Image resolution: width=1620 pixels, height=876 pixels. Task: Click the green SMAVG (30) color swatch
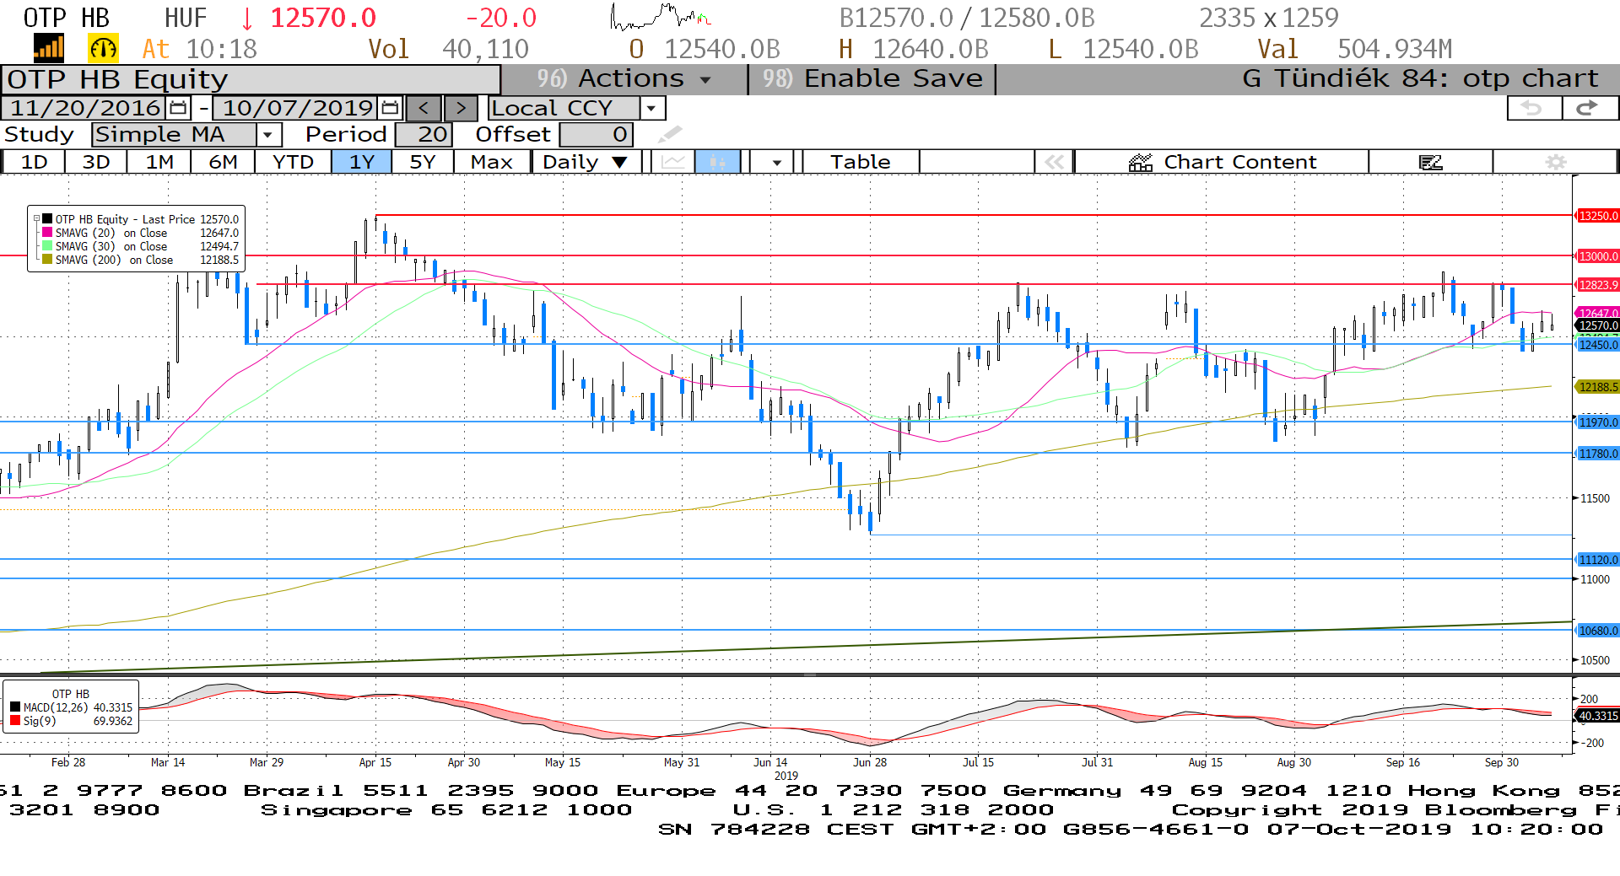pyautogui.click(x=48, y=246)
